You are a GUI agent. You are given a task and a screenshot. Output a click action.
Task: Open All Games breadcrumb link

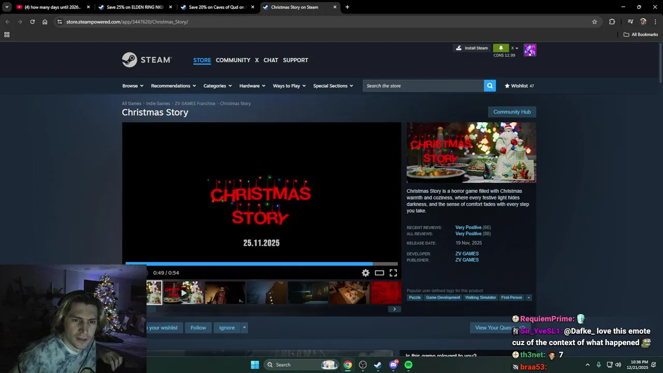point(132,104)
